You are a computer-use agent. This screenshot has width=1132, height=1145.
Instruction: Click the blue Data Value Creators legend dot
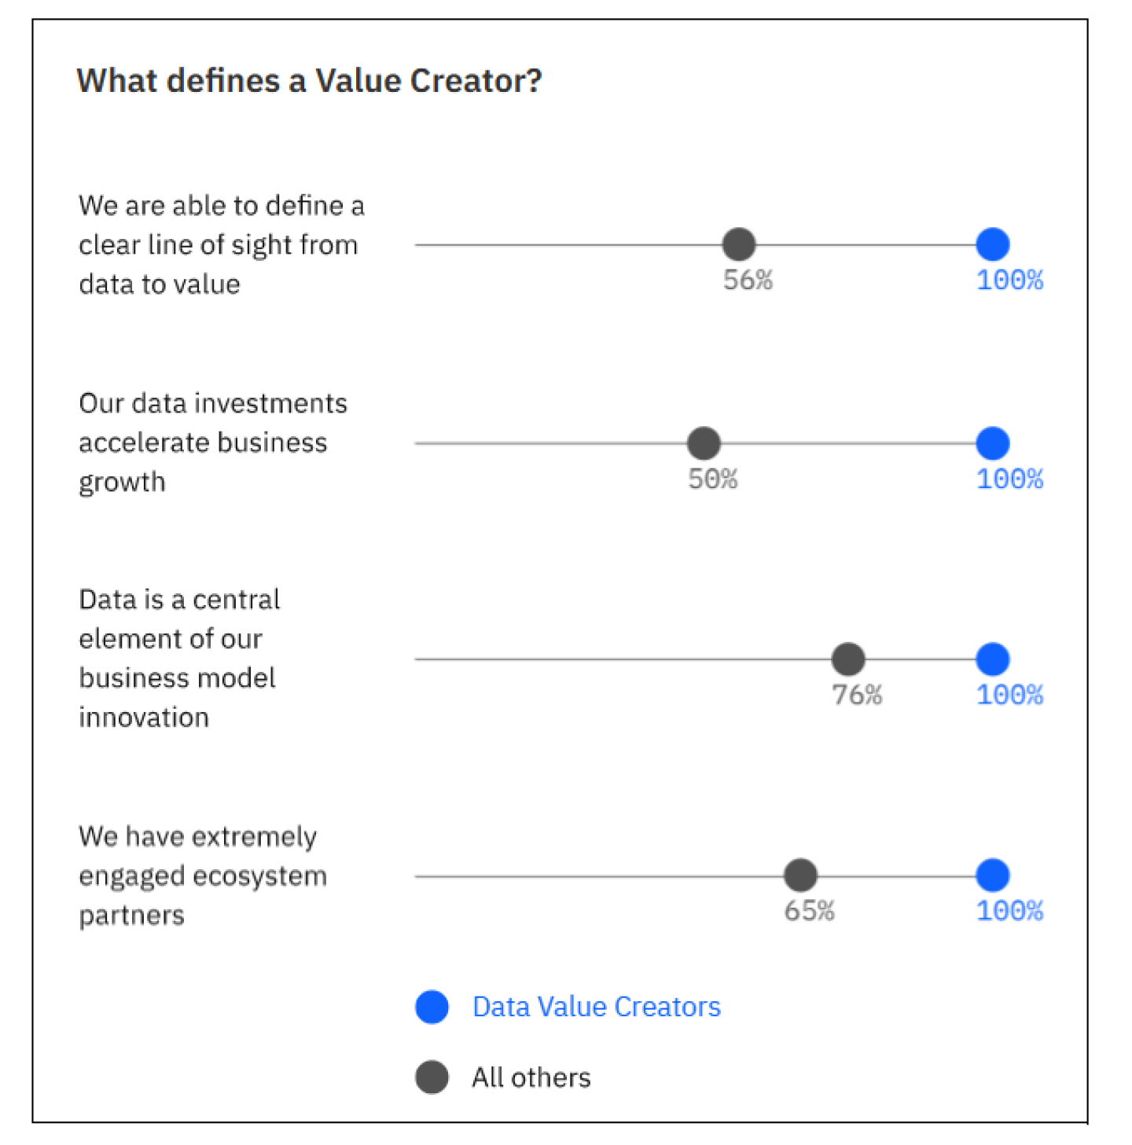pos(432,1007)
